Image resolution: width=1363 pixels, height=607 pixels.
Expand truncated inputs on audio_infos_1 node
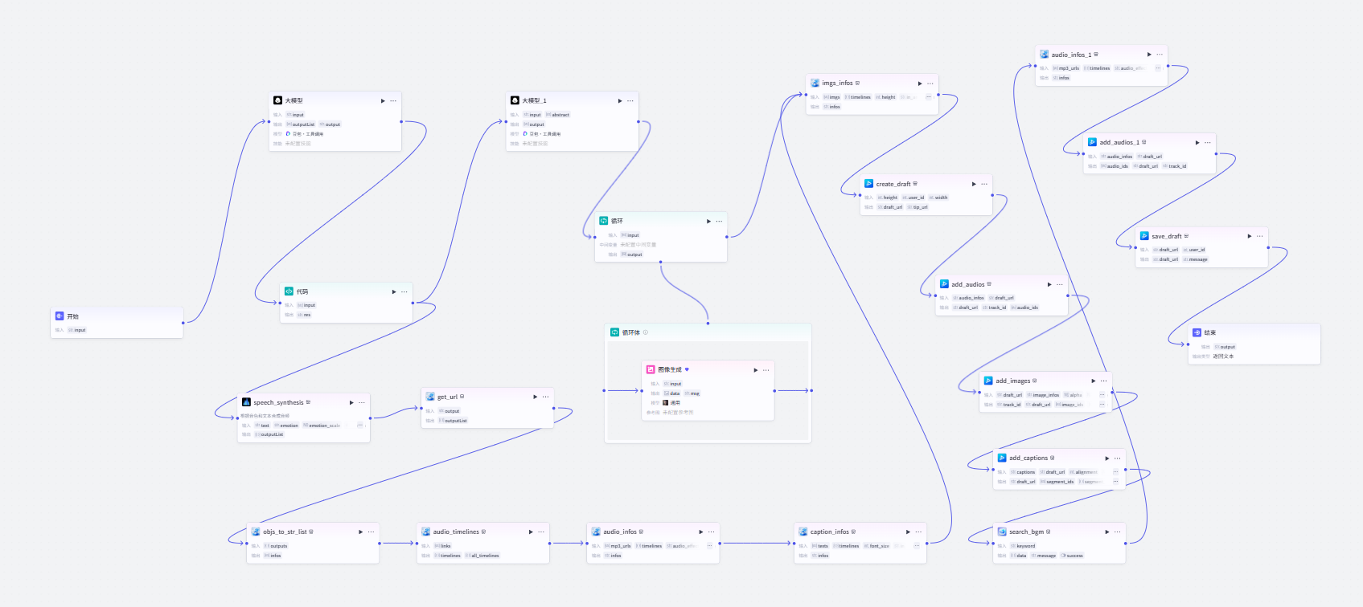pyautogui.click(x=1158, y=68)
